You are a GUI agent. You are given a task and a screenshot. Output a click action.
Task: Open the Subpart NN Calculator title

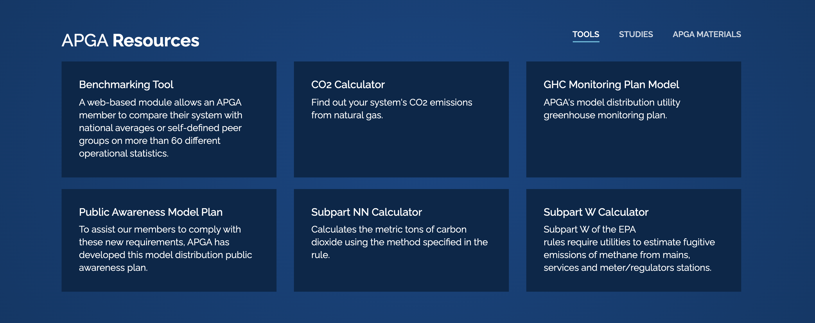366,212
